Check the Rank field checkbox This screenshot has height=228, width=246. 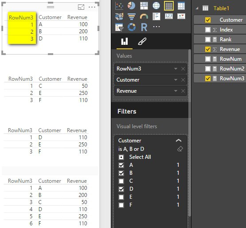coord(208,39)
